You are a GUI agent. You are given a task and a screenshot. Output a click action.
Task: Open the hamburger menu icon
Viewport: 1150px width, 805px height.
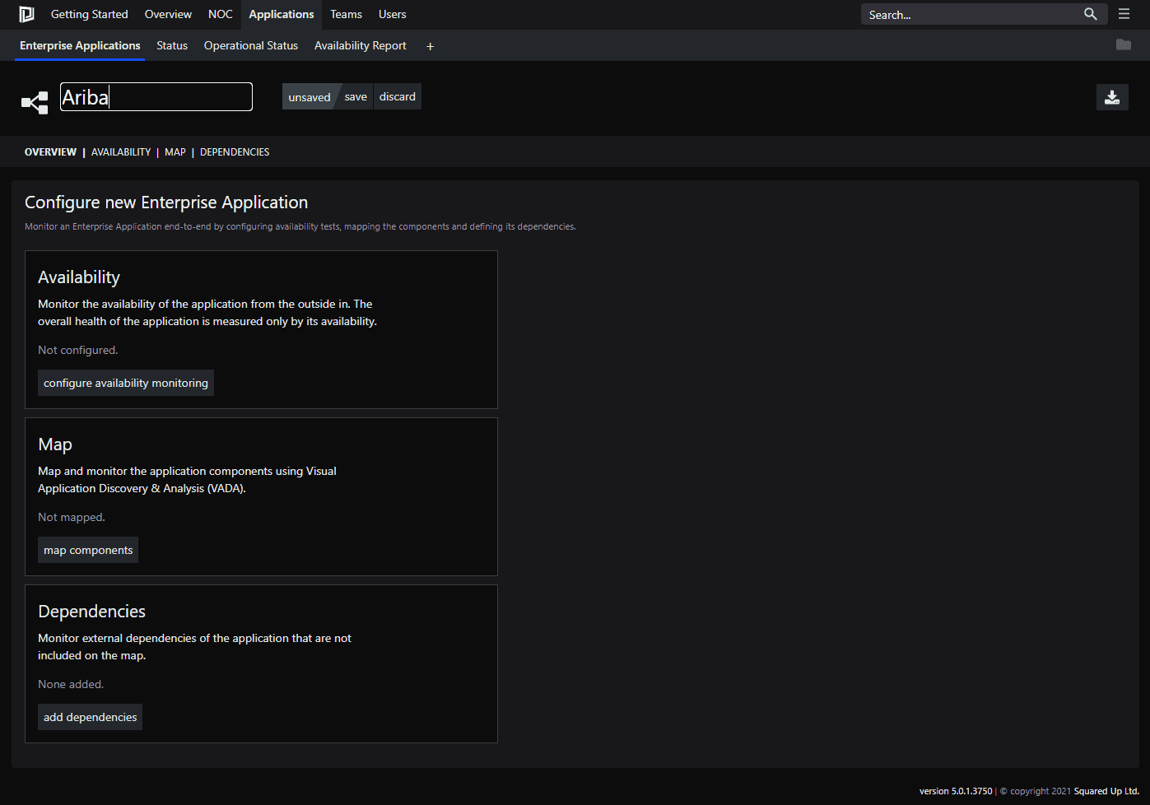click(x=1124, y=14)
